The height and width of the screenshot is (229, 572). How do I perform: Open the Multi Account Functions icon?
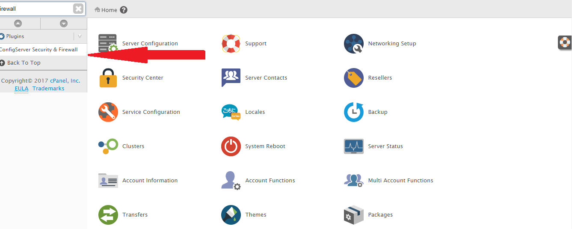[x=354, y=180]
